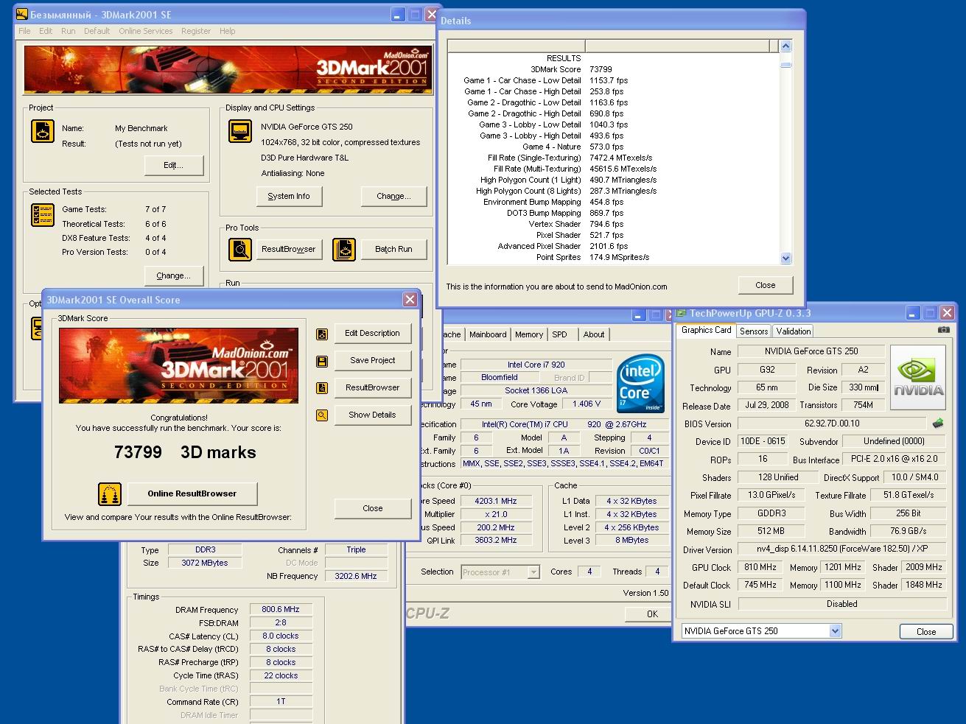Click the NVIDIA logo in GPU-Z
Image resolution: width=966 pixels, height=724 pixels.
point(918,378)
